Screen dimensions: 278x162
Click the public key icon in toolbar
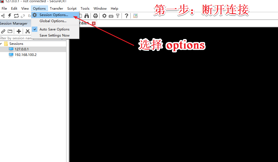point(118,16)
